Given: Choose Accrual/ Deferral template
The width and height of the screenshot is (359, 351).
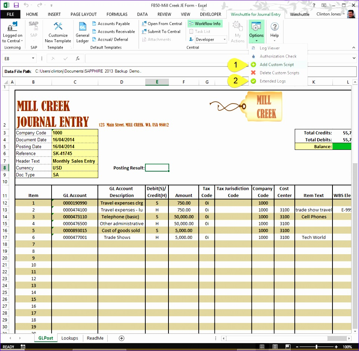Looking at the screenshot, I should click(x=110, y=39).
